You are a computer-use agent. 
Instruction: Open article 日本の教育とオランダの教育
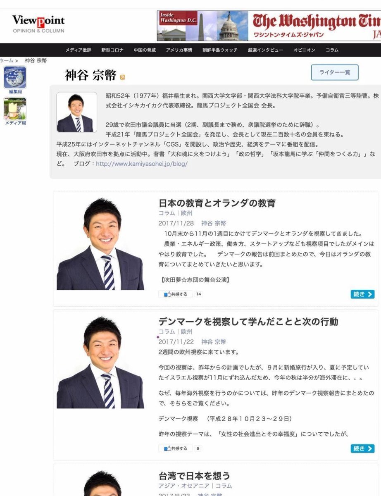(217, 203)
